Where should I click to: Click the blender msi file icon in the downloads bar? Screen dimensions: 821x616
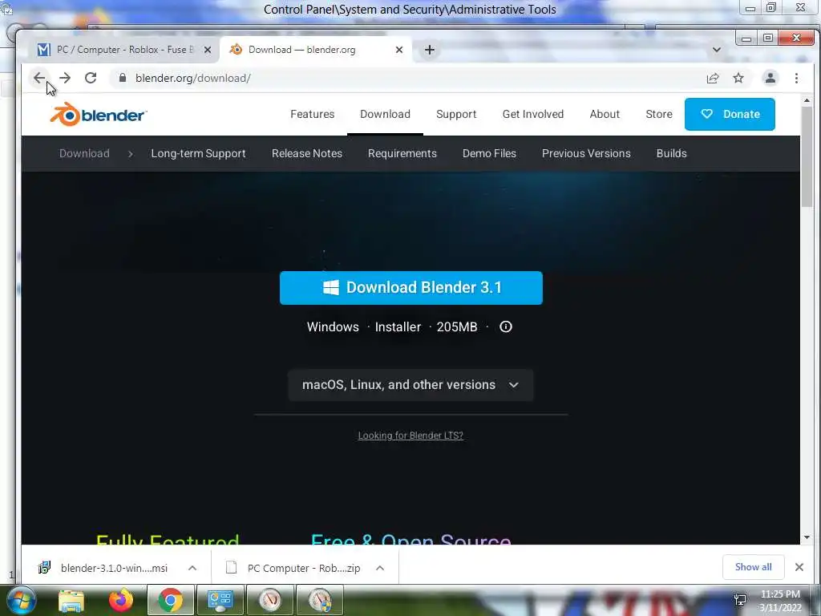tap(45, 568)
